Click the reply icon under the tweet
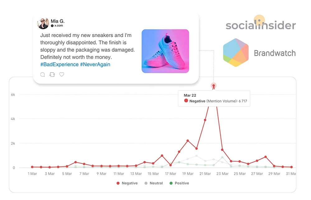311x200 pixels. [x=43, y=75]
